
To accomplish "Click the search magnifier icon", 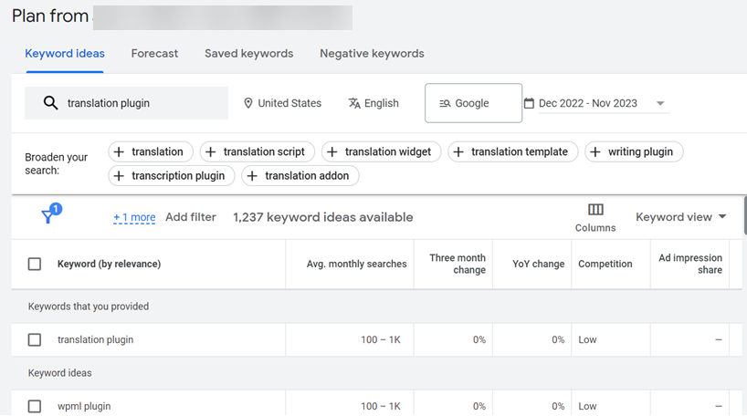I will 50,103.
